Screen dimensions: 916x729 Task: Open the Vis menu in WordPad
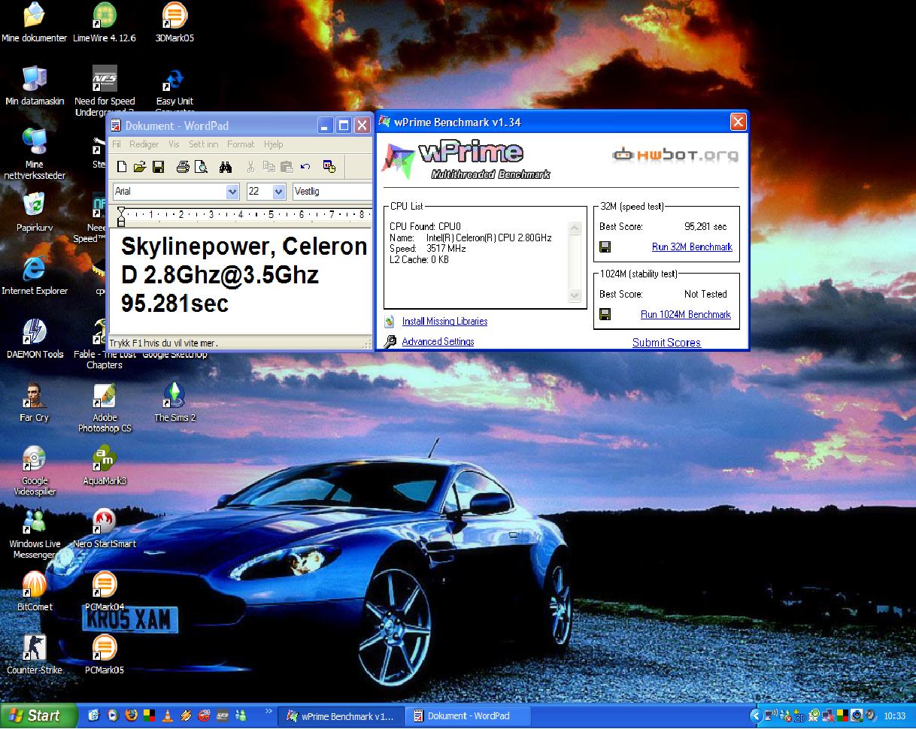pos(174,144)
